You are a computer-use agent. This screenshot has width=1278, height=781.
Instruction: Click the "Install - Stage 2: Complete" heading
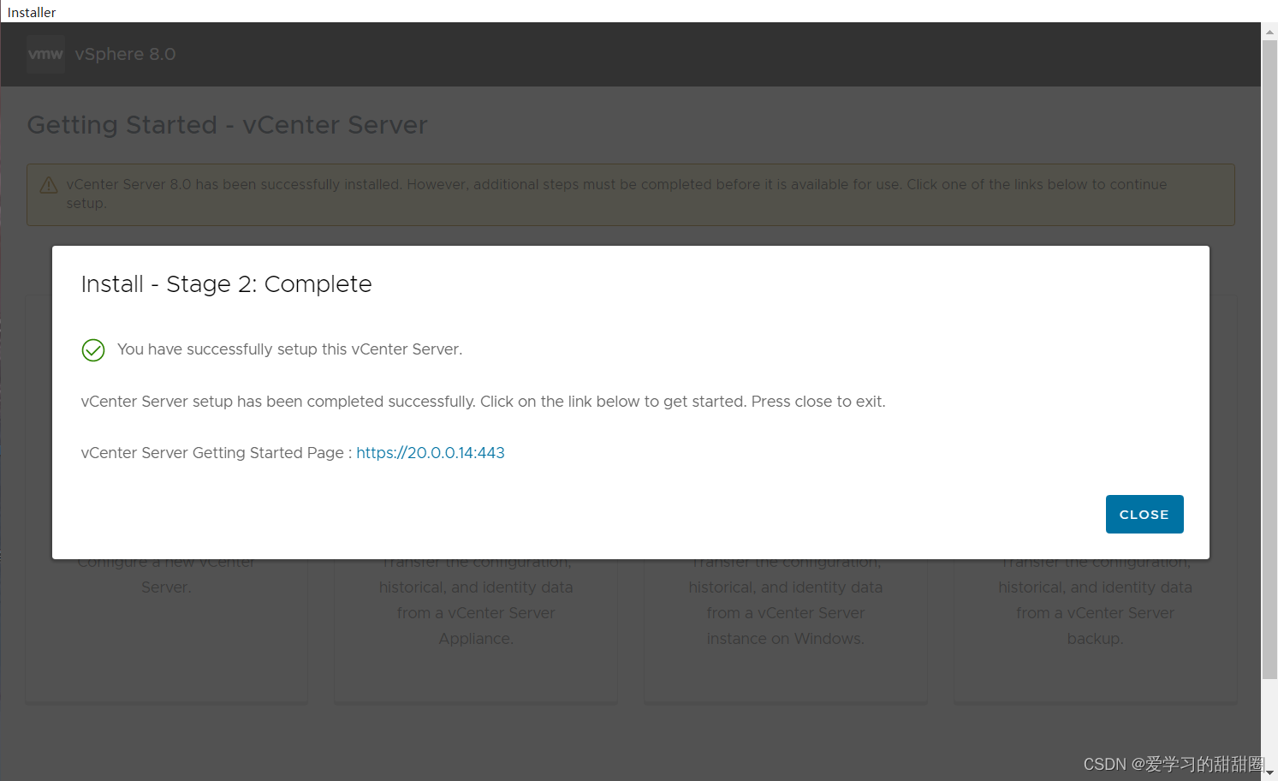tap(227, 284)
